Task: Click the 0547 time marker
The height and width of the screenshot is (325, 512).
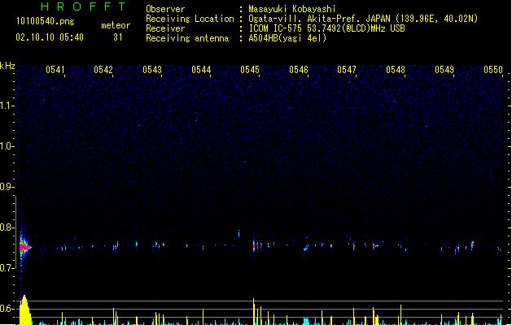Action: (x=347, y=70)
